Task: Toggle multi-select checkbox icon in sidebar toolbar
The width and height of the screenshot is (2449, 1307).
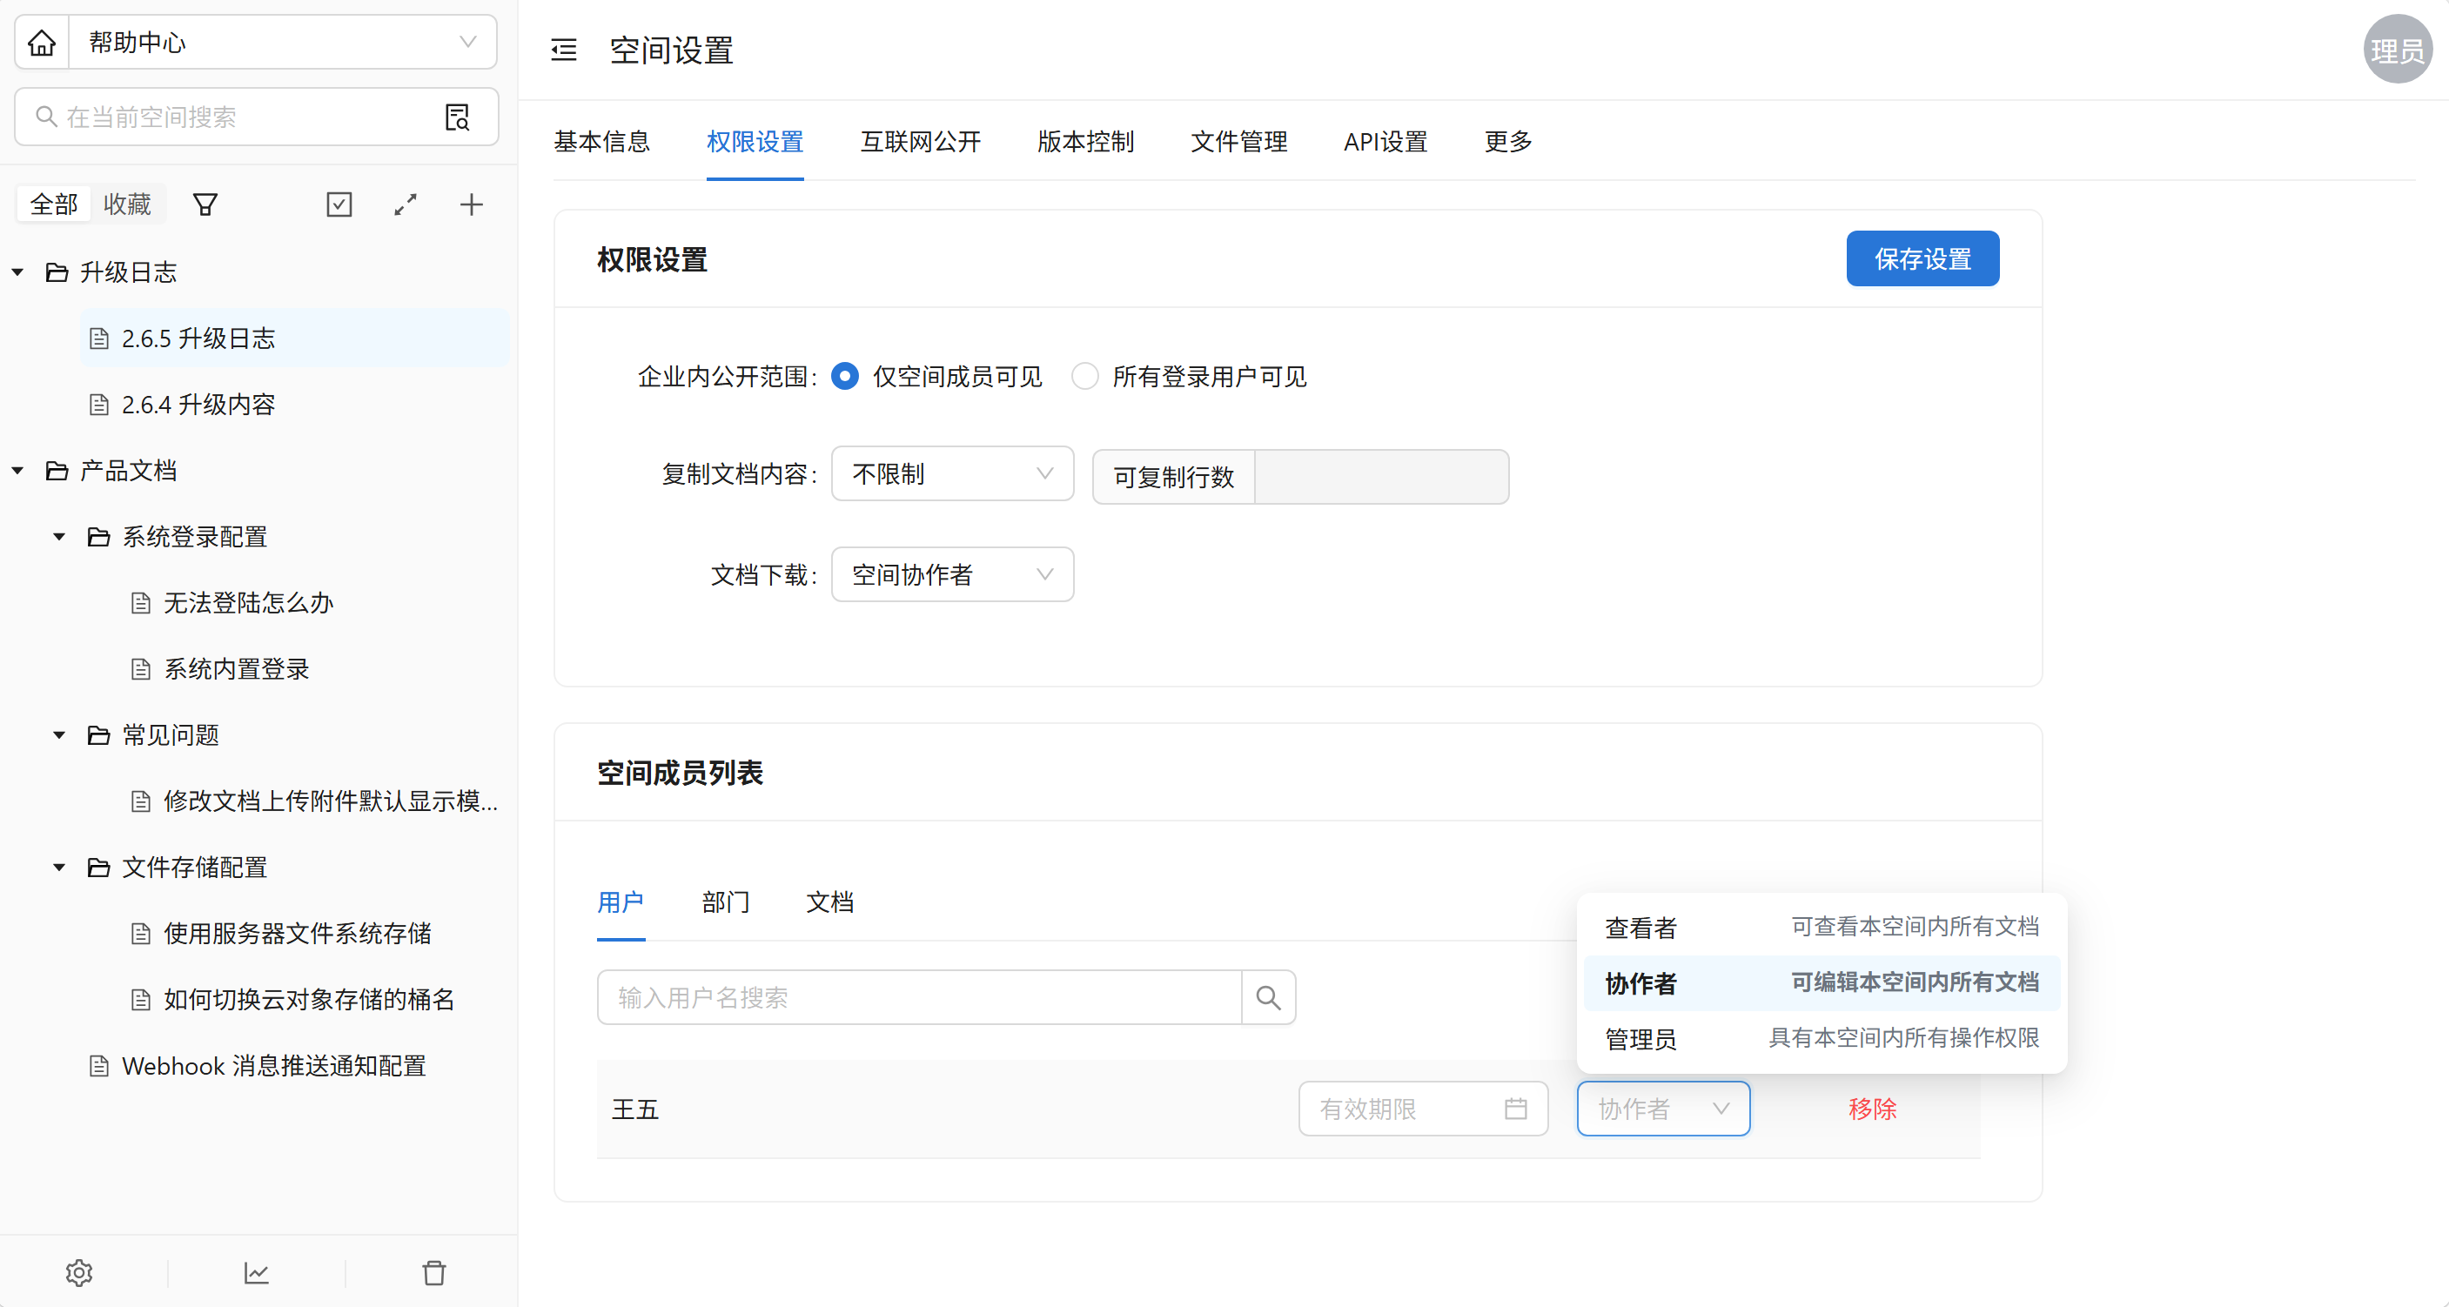Action: tap(339, 204)
